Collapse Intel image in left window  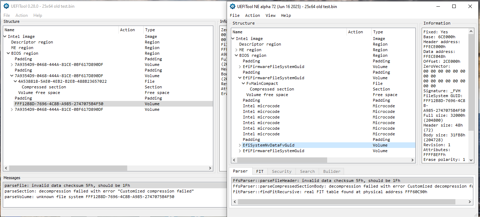click(x=5, y=36)
